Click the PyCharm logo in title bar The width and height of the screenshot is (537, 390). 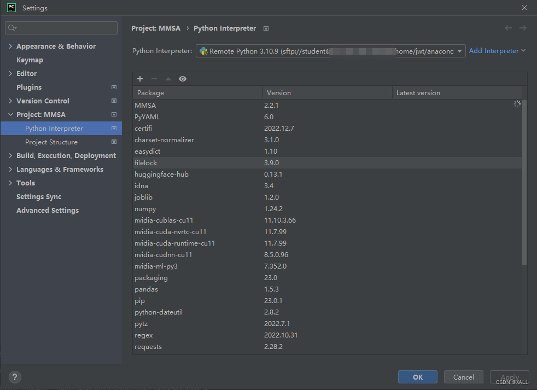click(11, 8)
